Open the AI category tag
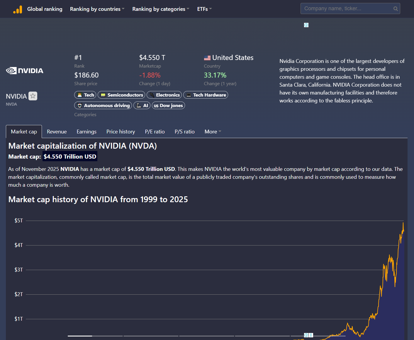This screenshot has width=414, height=340. (142, 106)
